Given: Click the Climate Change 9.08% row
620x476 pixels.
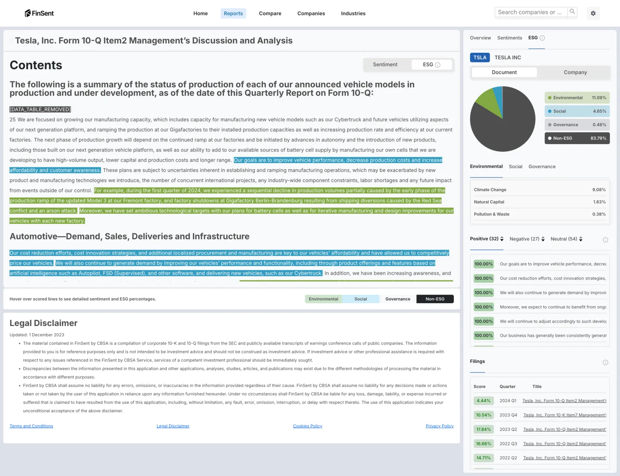Looking at the screenshot, I should 539,190.
